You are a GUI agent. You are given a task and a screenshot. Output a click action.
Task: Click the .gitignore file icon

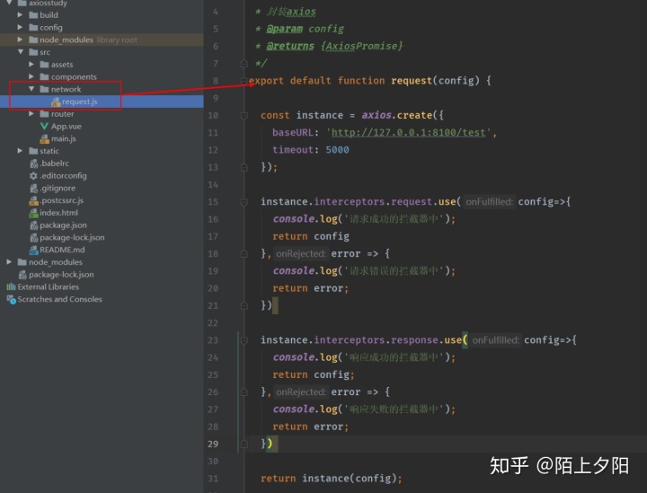click(x=34, y=189)
